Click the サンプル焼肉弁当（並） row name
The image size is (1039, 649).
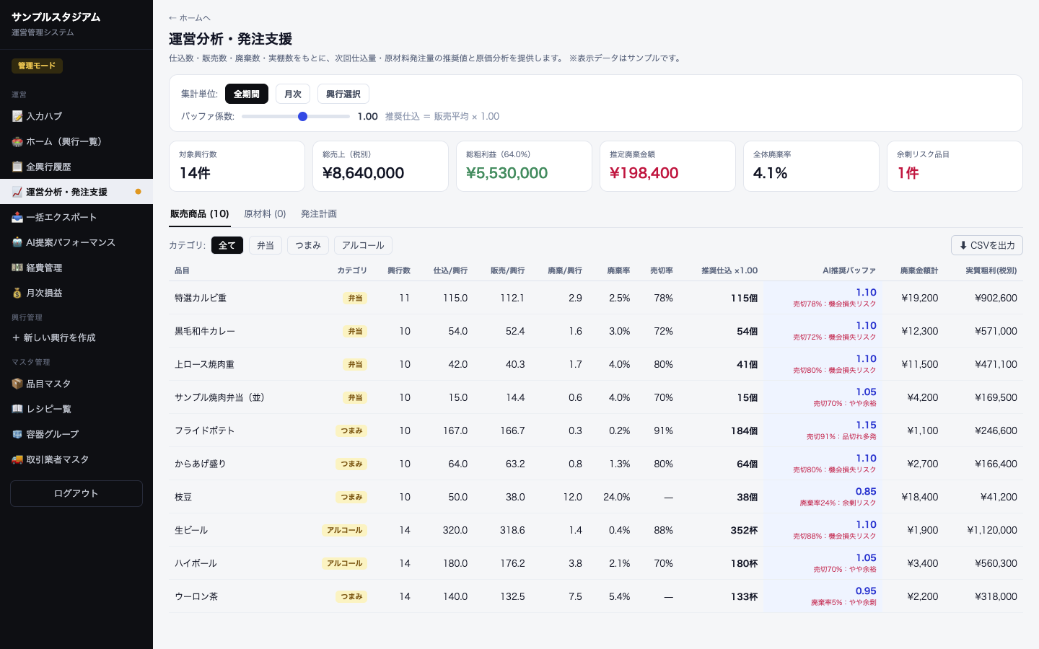(220, 397)
